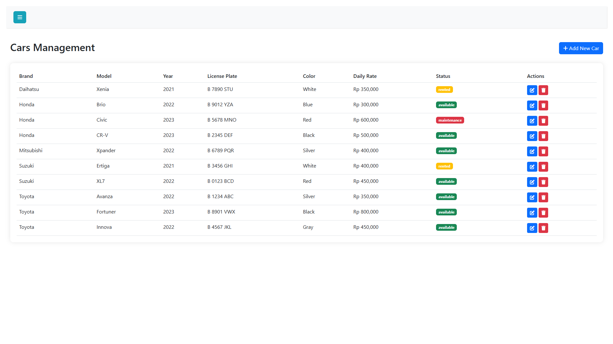The image size is (613, 344).
Task: Click the available badge for Fortuner
Action: pos(446,212)
